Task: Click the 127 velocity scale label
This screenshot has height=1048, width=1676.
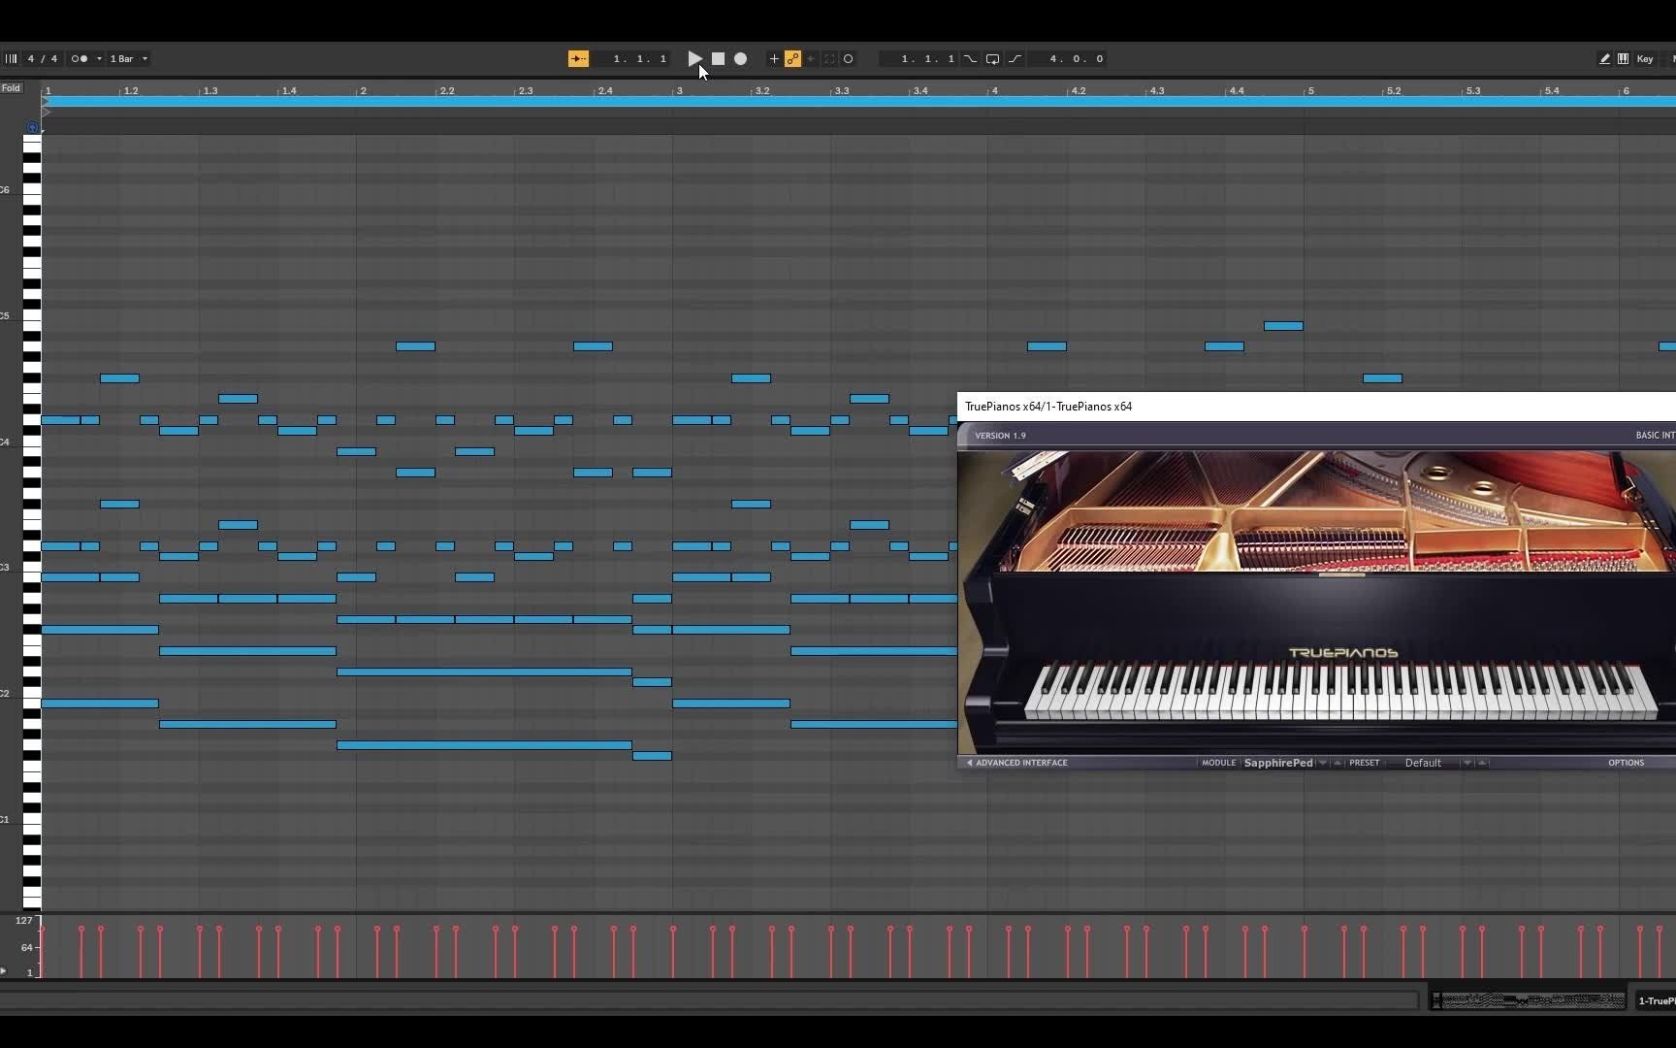Action: coord(24,920)
